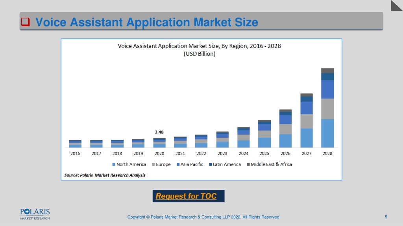Click the Middle East & Africa legend swatch
The height and width of the screenshot is (226, 403).
[248, 164]
